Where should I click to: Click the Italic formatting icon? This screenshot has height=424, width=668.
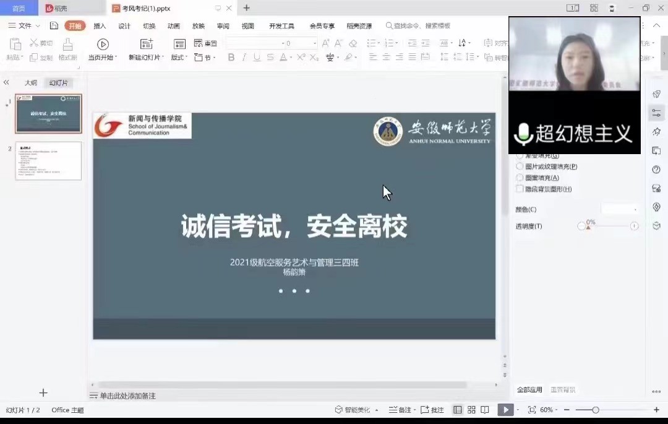point(244,58)
